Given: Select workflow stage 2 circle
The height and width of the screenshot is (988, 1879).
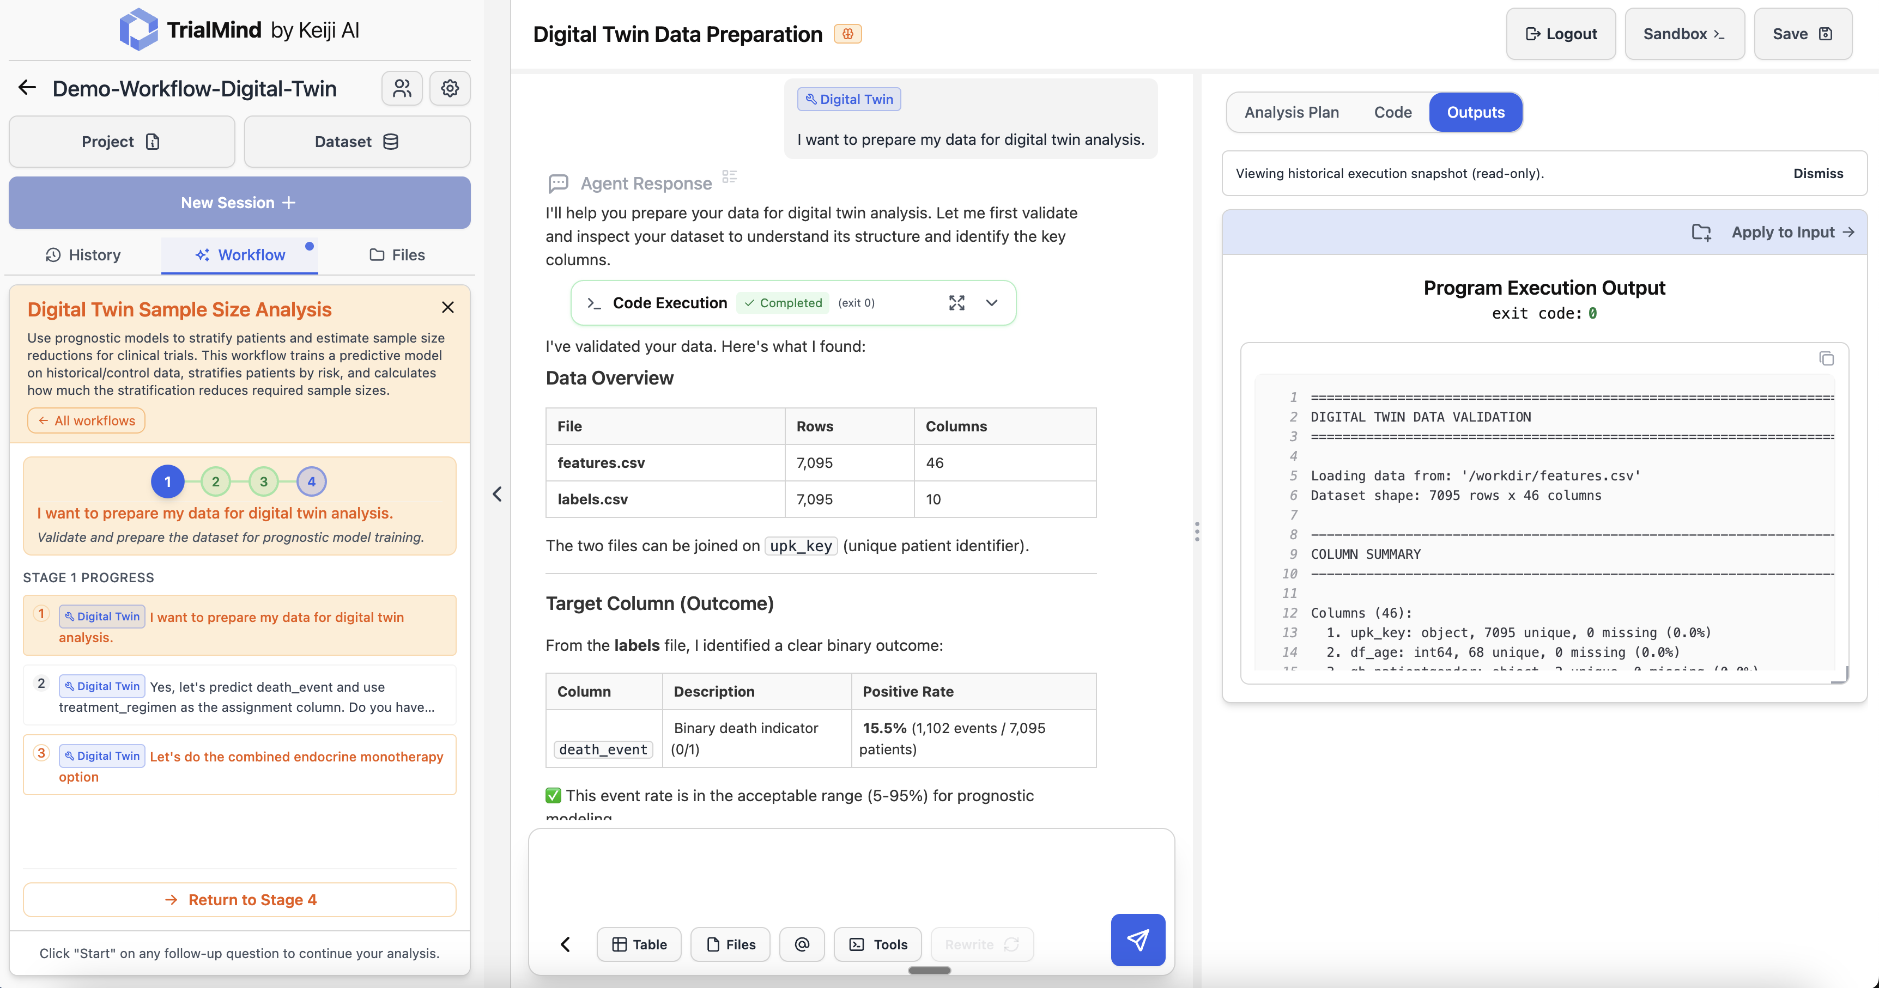Looking at the screenshot, I should coord(215,481).
